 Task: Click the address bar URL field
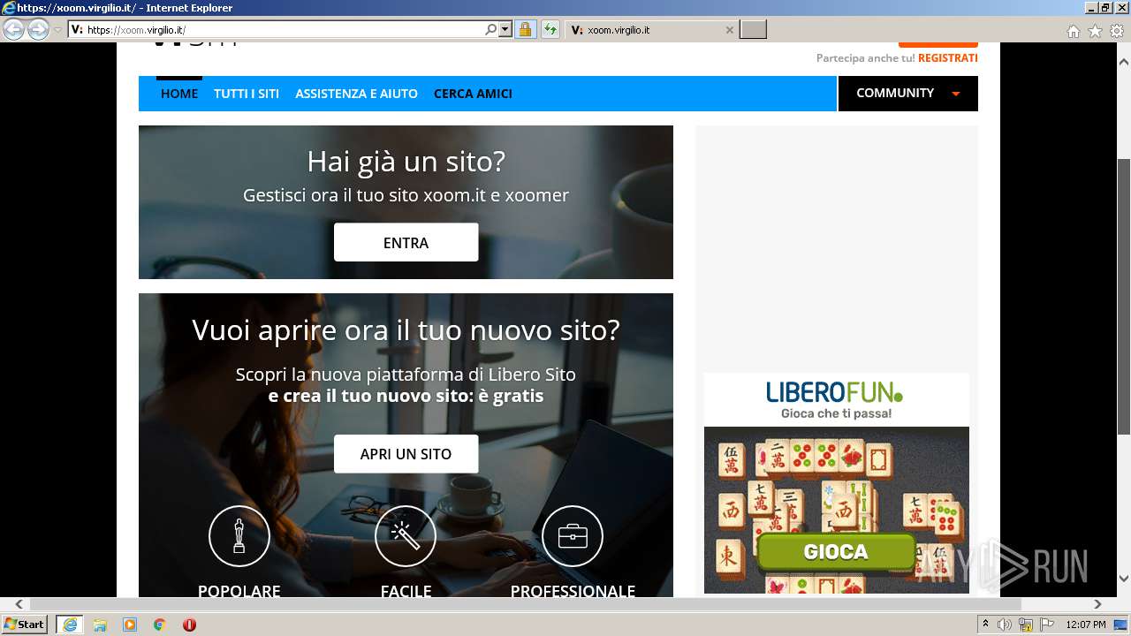(x=283, y=29)
